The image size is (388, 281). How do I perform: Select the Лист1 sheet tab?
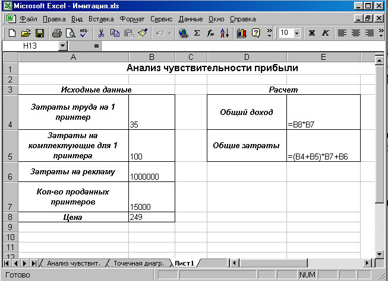(x=184, y=263)
